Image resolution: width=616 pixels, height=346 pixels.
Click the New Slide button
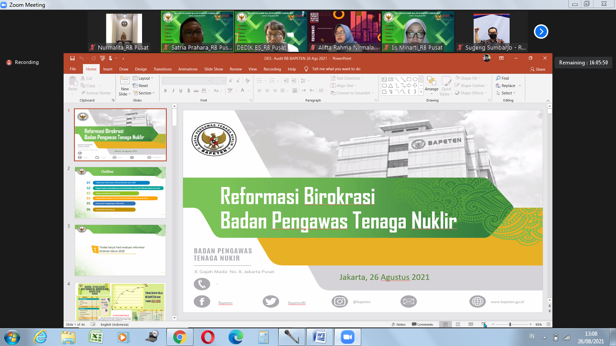pyautogui.click(x=124, y=86)
